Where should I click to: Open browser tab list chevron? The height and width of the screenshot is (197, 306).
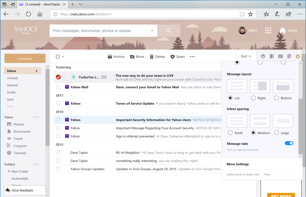point(81,4)
